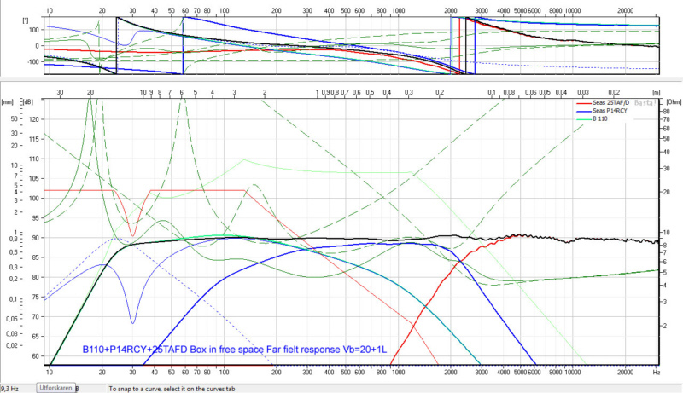Click the 9,3 Hz cursor frequency readout
Image resolution: width=683 pixels, height=393 pixels.
click(x=12, y=387)
